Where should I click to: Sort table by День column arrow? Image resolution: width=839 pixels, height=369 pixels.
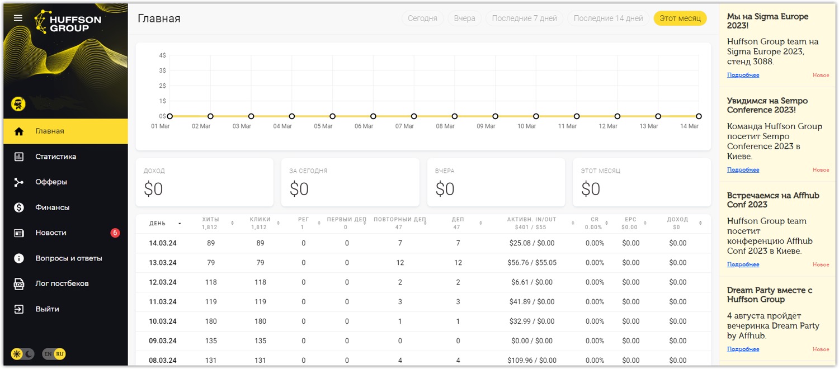[x=180, y=224]
